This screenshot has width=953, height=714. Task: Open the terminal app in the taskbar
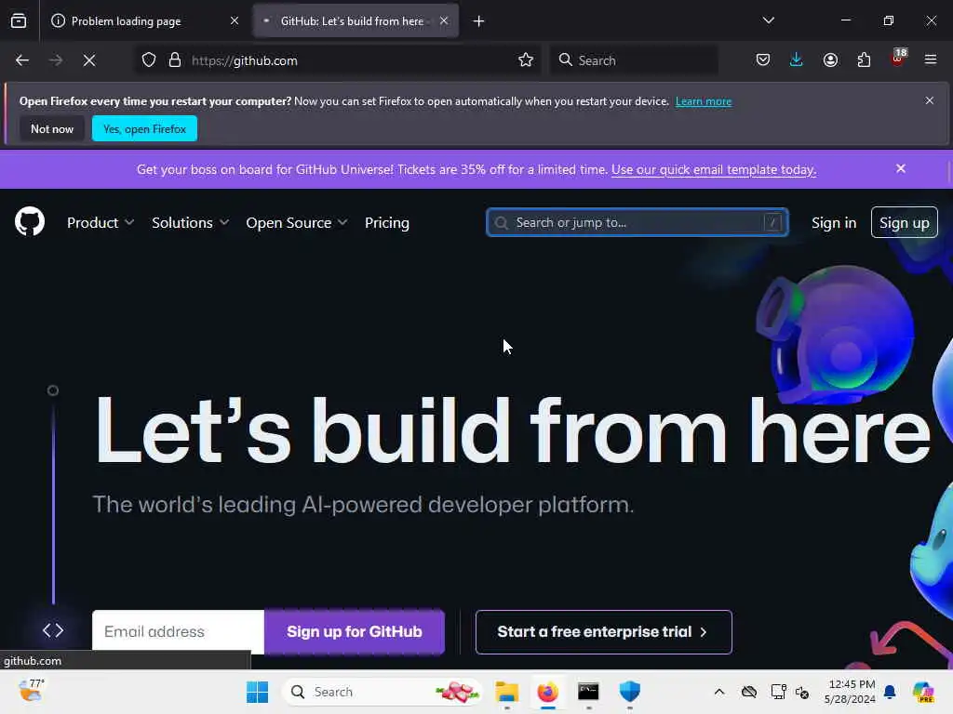(x=588, y=692)
